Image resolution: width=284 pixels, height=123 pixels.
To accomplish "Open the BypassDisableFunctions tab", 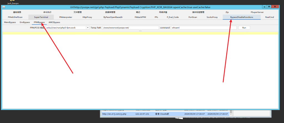I will pos(242,17).
